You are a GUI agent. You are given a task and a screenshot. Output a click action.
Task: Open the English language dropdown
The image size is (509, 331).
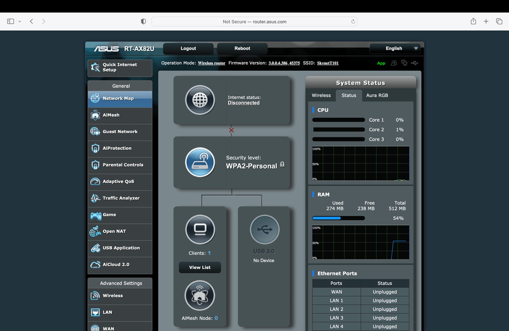click(395, 48)
